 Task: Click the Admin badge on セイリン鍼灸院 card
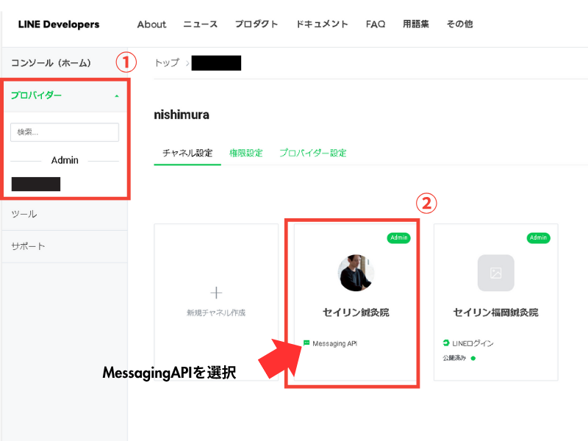[398, 237]
